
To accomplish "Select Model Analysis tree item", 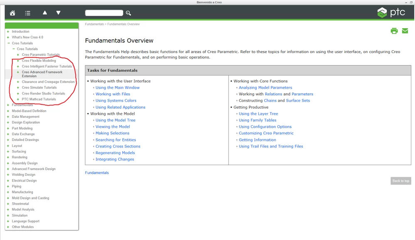I will coord(23,209).
